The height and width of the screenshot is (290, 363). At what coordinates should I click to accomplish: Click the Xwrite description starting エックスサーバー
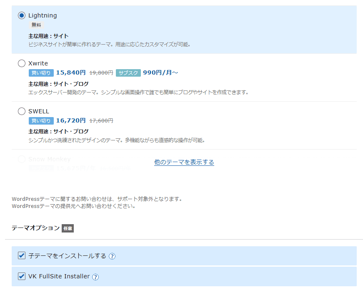[x=138, y=92]
